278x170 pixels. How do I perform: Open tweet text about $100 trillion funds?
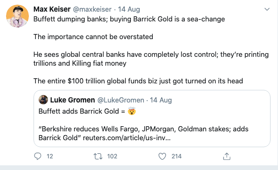click(138, 81)
